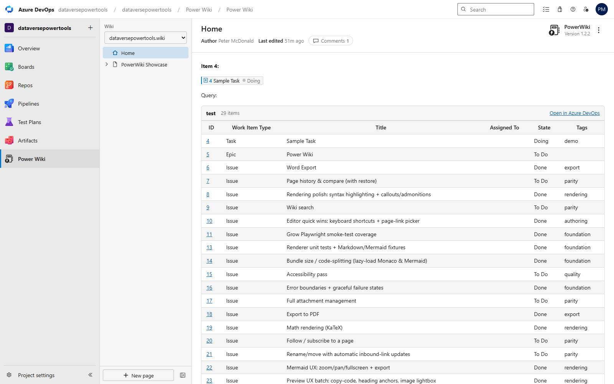Open Boards in the sidebar
The height and width of the screenshot is (384, 614).
click(50, 67)
